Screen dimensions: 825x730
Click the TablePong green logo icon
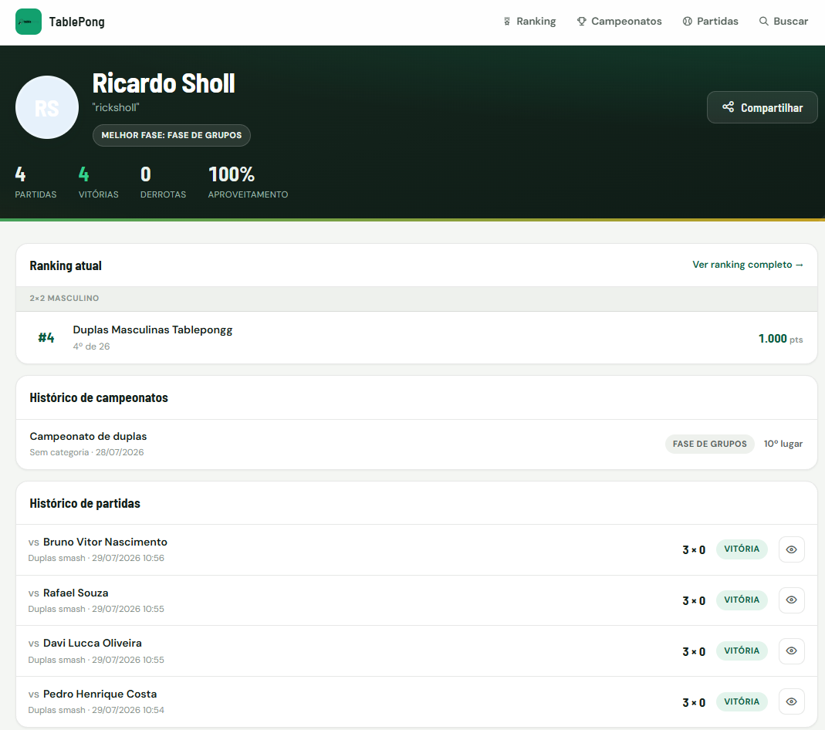click(x=29, y=22)
